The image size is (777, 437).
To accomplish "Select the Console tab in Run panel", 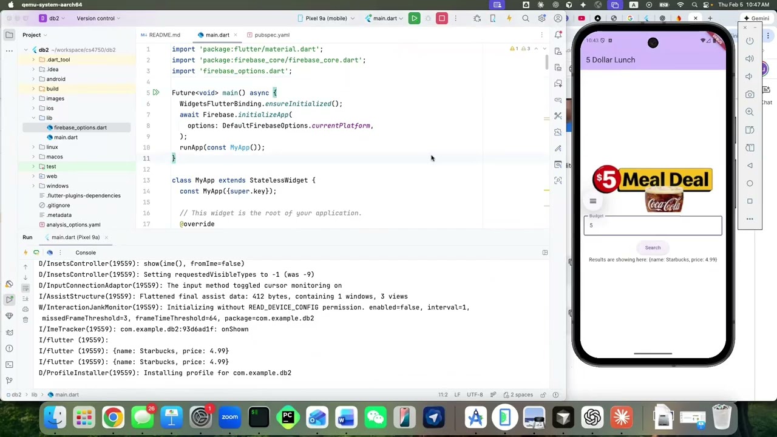I will 86,252.
